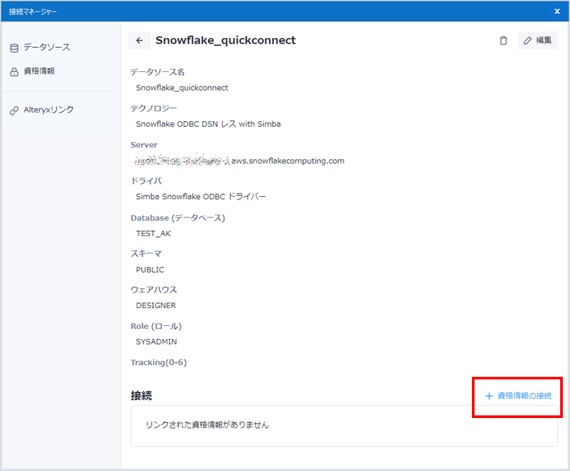Click the Simba Snowflake ODBC ドライバー value
Viewport: 570px width, 471px height.
tap(201, 196)
